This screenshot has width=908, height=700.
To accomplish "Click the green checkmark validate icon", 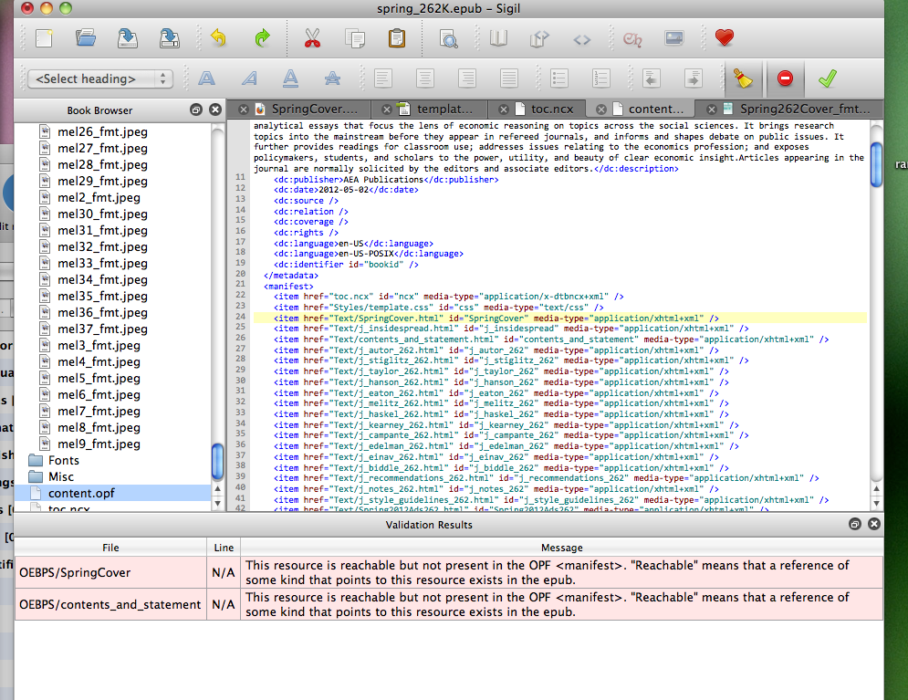I will 827,78.
